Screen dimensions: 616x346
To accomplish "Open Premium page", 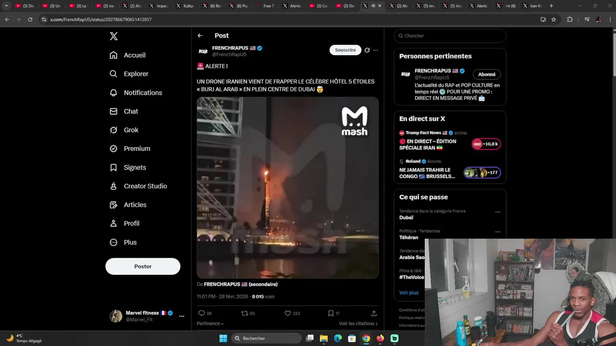I will pyautogui.click(x=130, y=149).
